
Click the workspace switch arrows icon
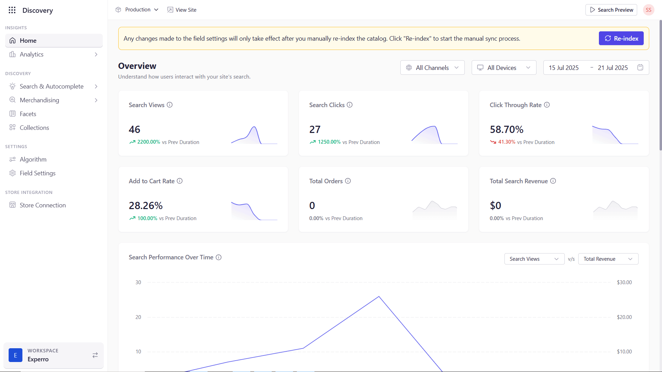tap(95, 355)
